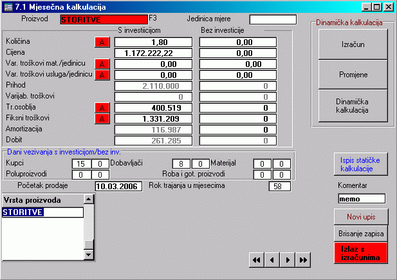Click Vrsta proizvoda list scroll-up arrow
Screen dimensions: 397x280
89,200
